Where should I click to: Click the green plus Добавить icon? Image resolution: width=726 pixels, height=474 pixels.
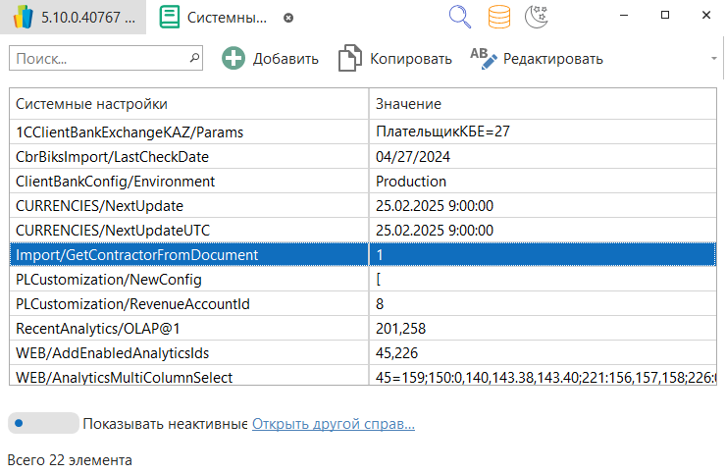point(233,59)
